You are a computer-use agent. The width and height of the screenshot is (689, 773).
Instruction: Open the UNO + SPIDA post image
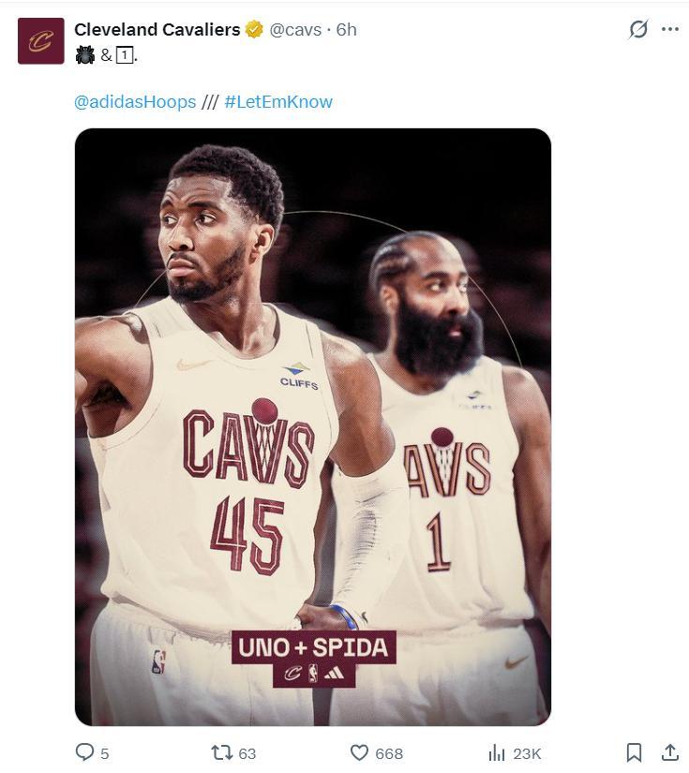[313, 427]
